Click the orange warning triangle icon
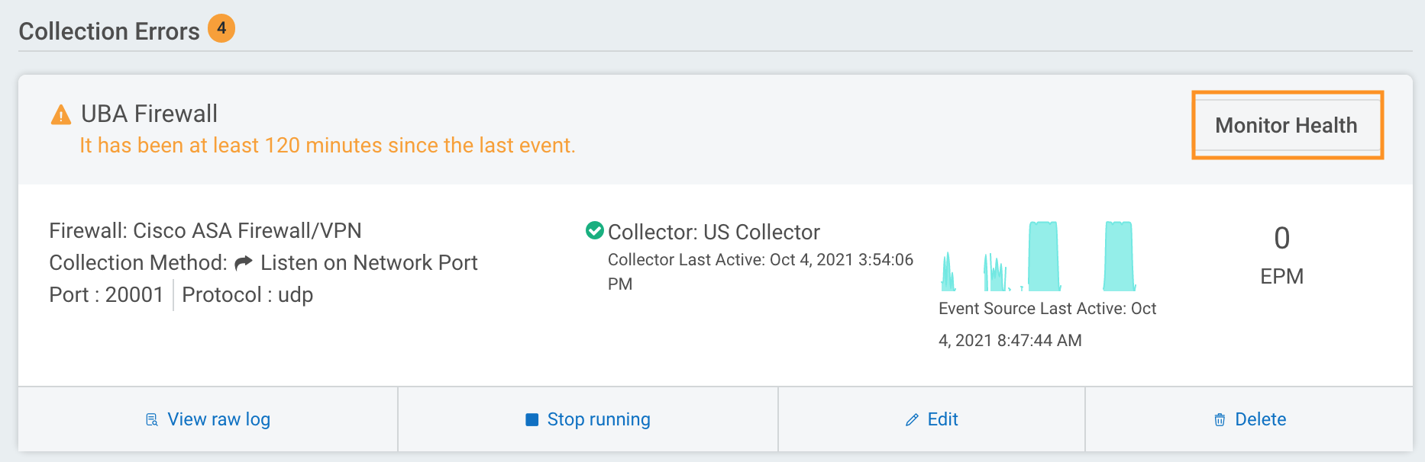 click(x=60, y=115)
